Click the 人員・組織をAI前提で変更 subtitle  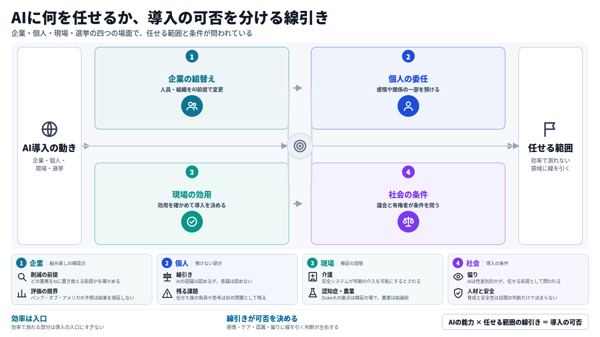(x=192, y=90)
